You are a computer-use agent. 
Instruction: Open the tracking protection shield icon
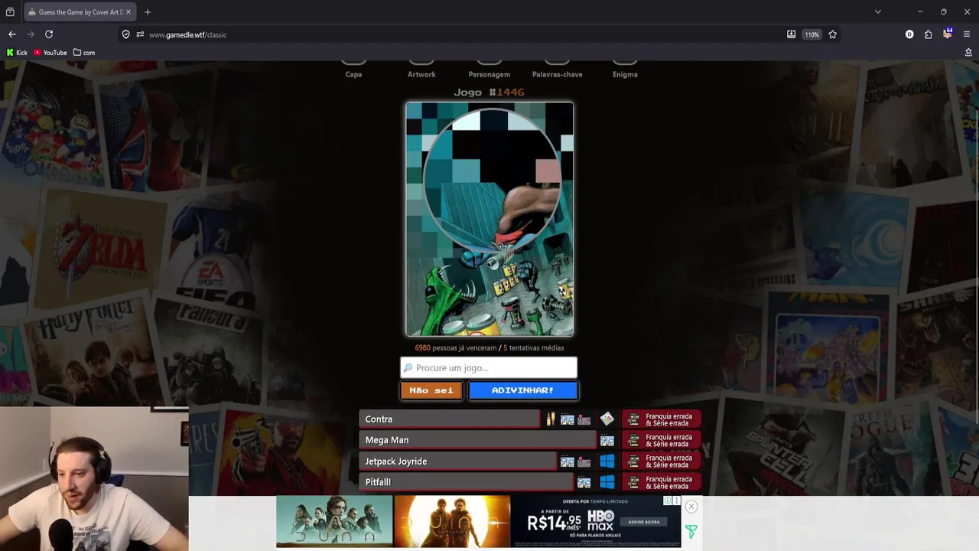click(126, 34)
